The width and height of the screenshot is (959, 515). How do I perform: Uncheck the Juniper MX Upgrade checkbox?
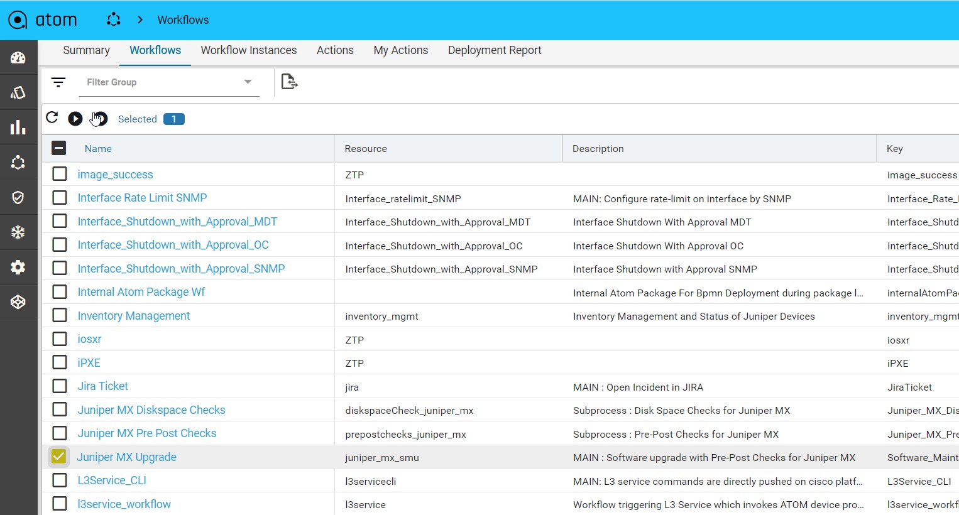59,457
